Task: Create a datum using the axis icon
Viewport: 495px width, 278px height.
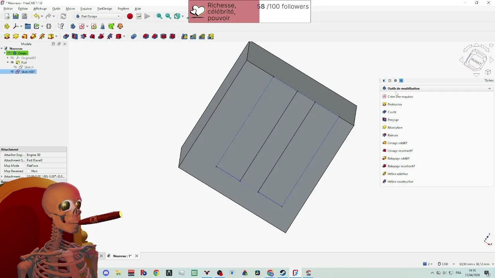Action: point(16,26)
